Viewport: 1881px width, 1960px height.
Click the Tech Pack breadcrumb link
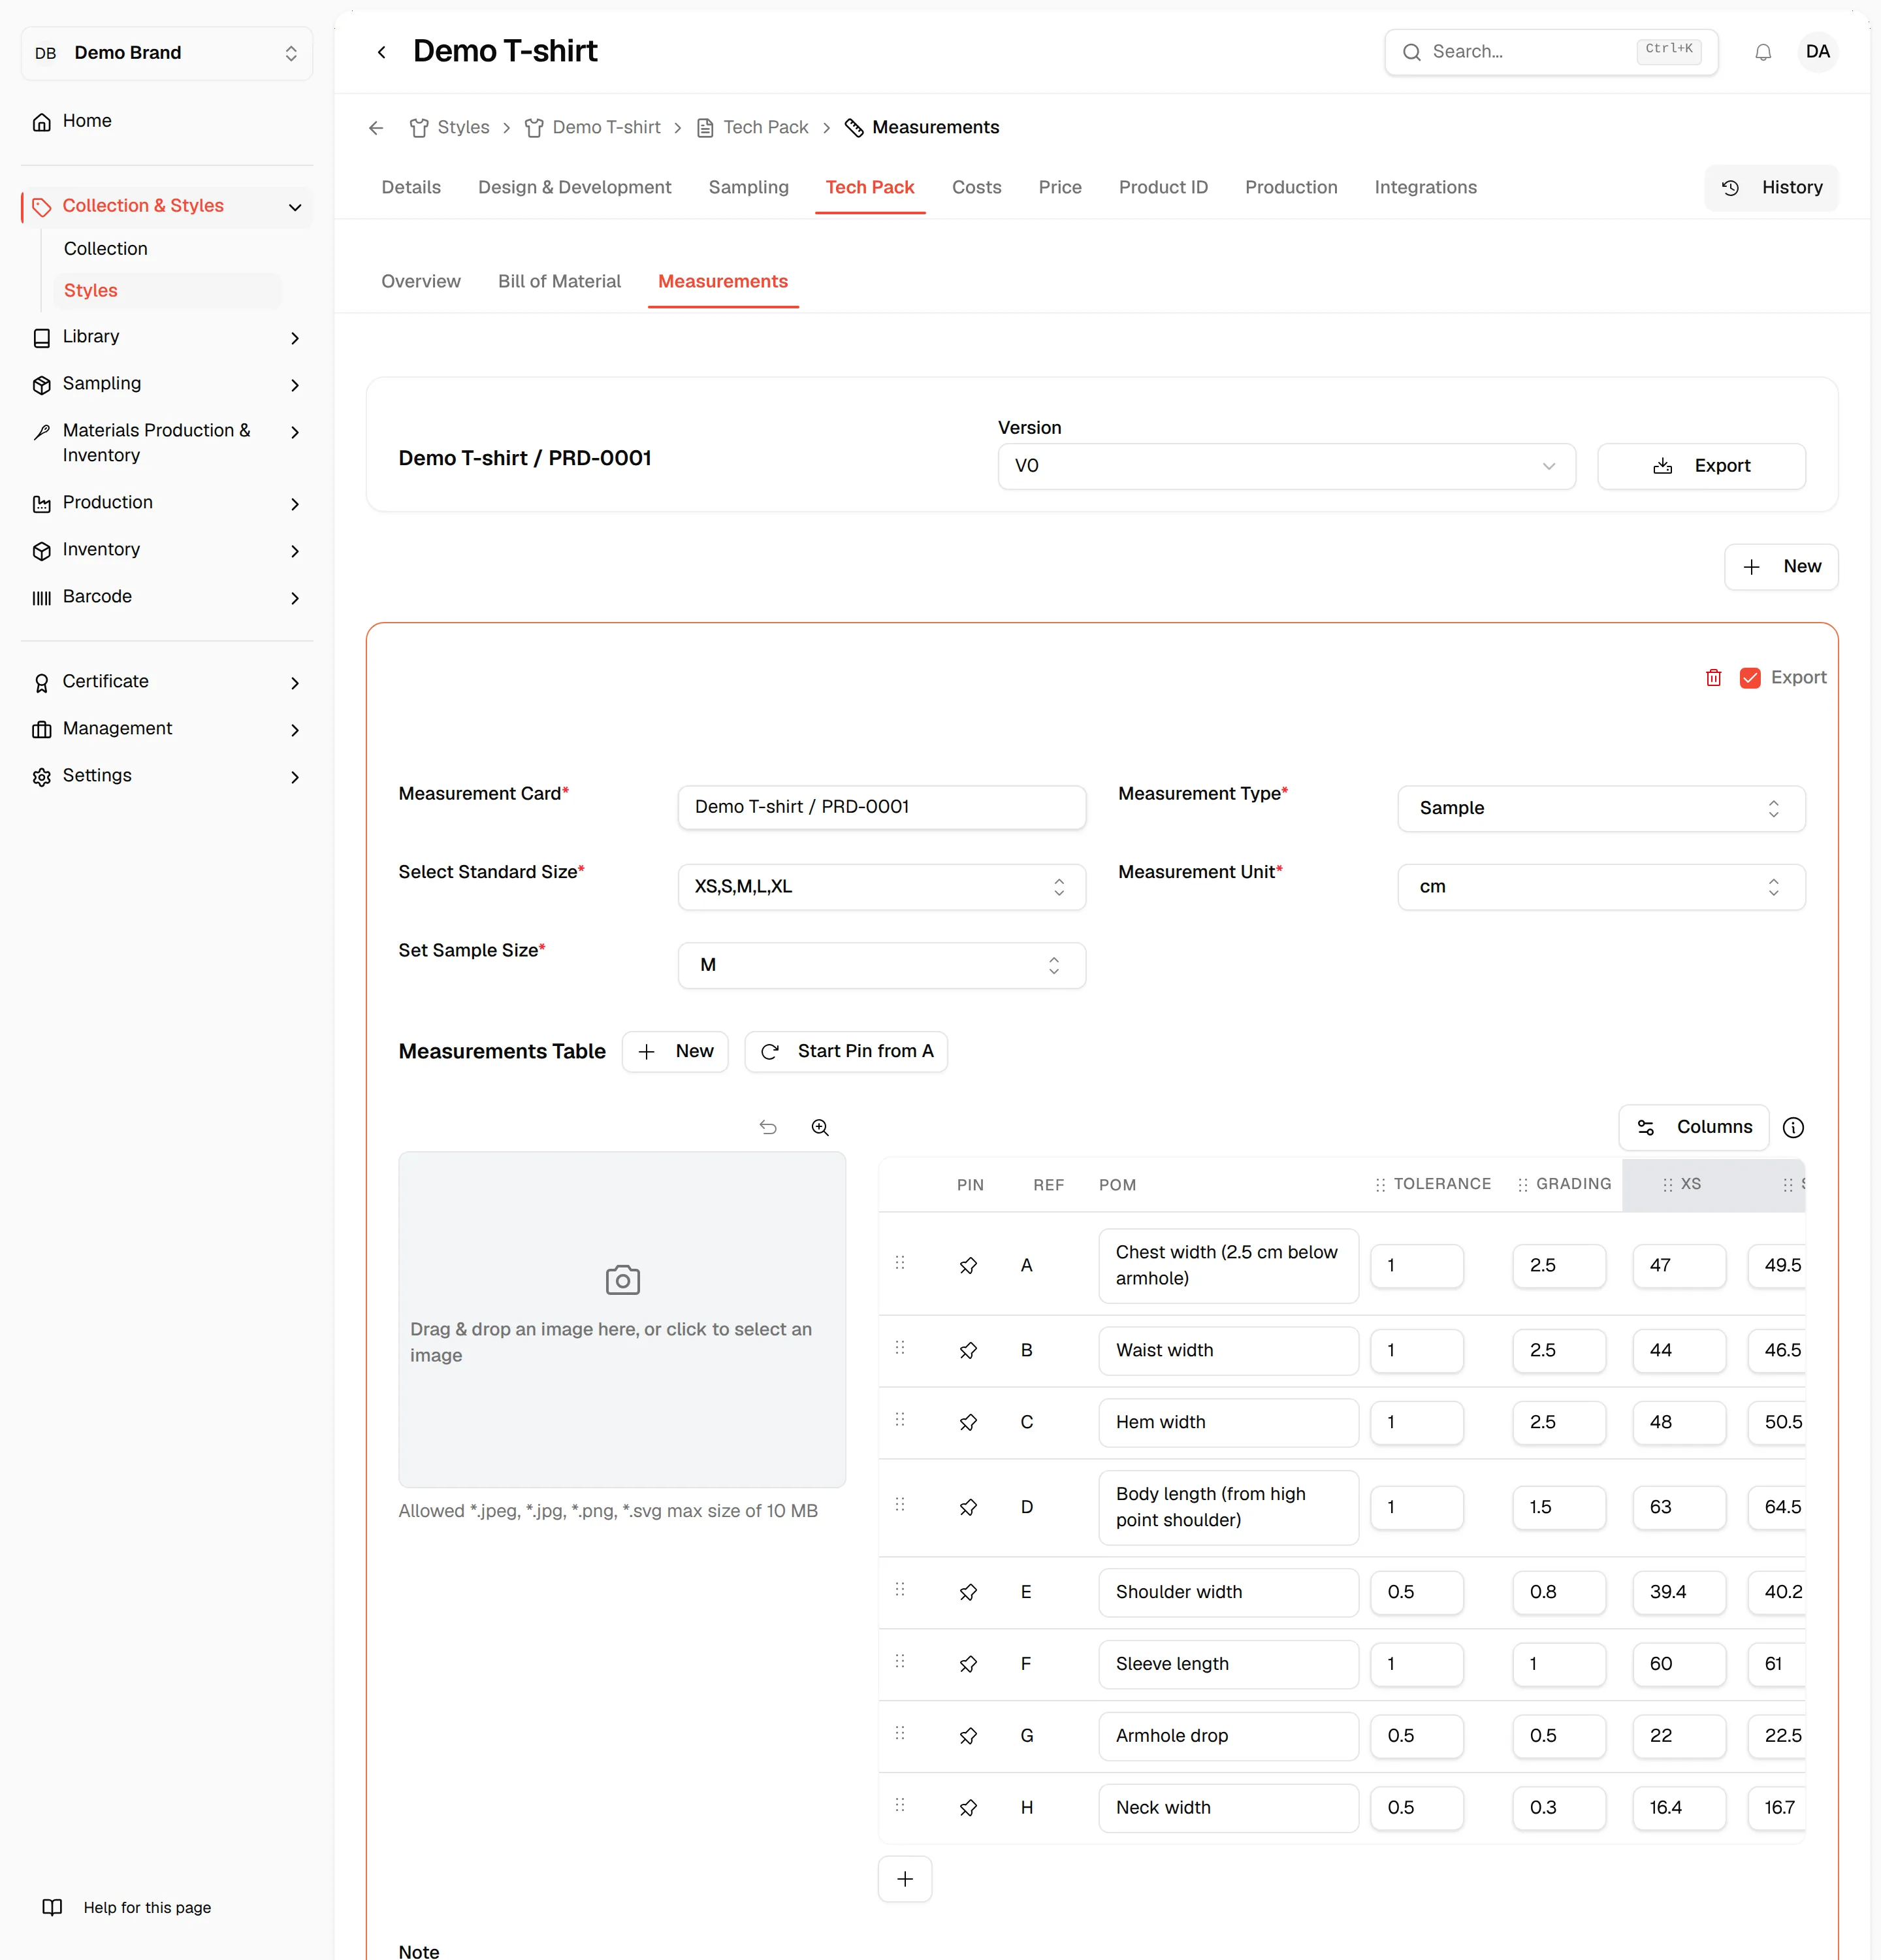[x=752, y=128]
